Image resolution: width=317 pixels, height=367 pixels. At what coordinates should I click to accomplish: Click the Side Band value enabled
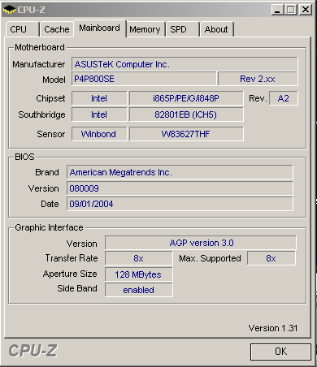click(138, 290)
